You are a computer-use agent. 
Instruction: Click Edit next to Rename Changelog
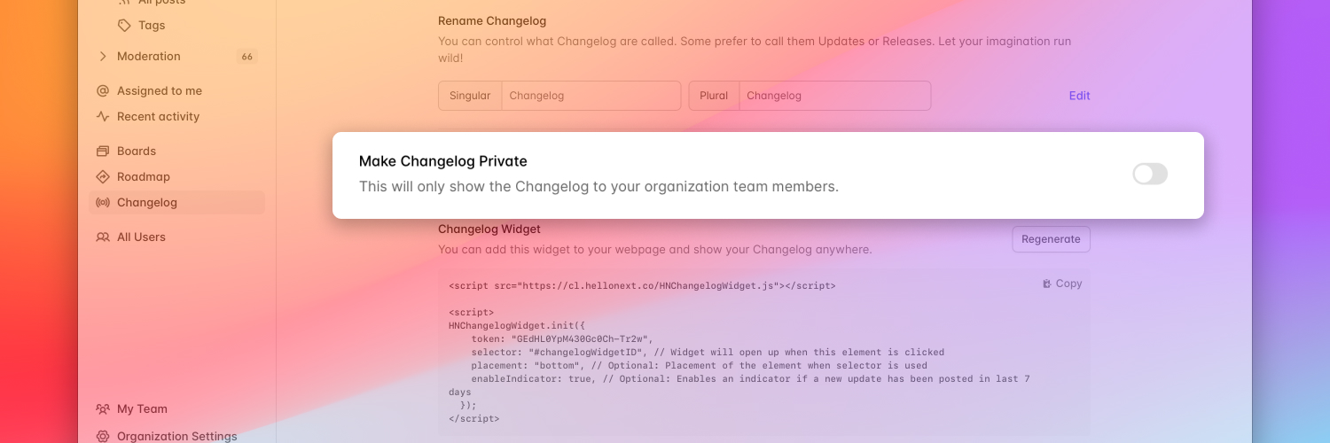[1079, 96]
